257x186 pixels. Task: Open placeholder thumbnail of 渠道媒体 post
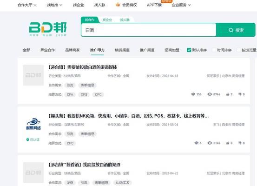coord(33,75)
